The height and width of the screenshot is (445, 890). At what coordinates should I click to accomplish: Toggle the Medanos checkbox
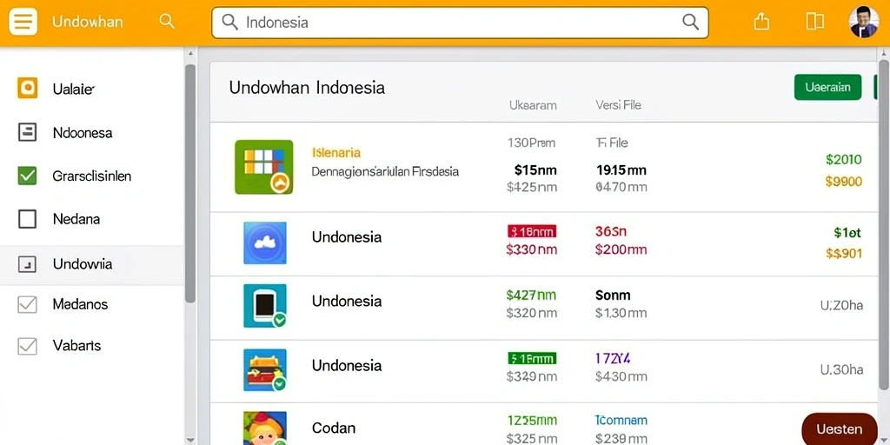coord(27,304)
